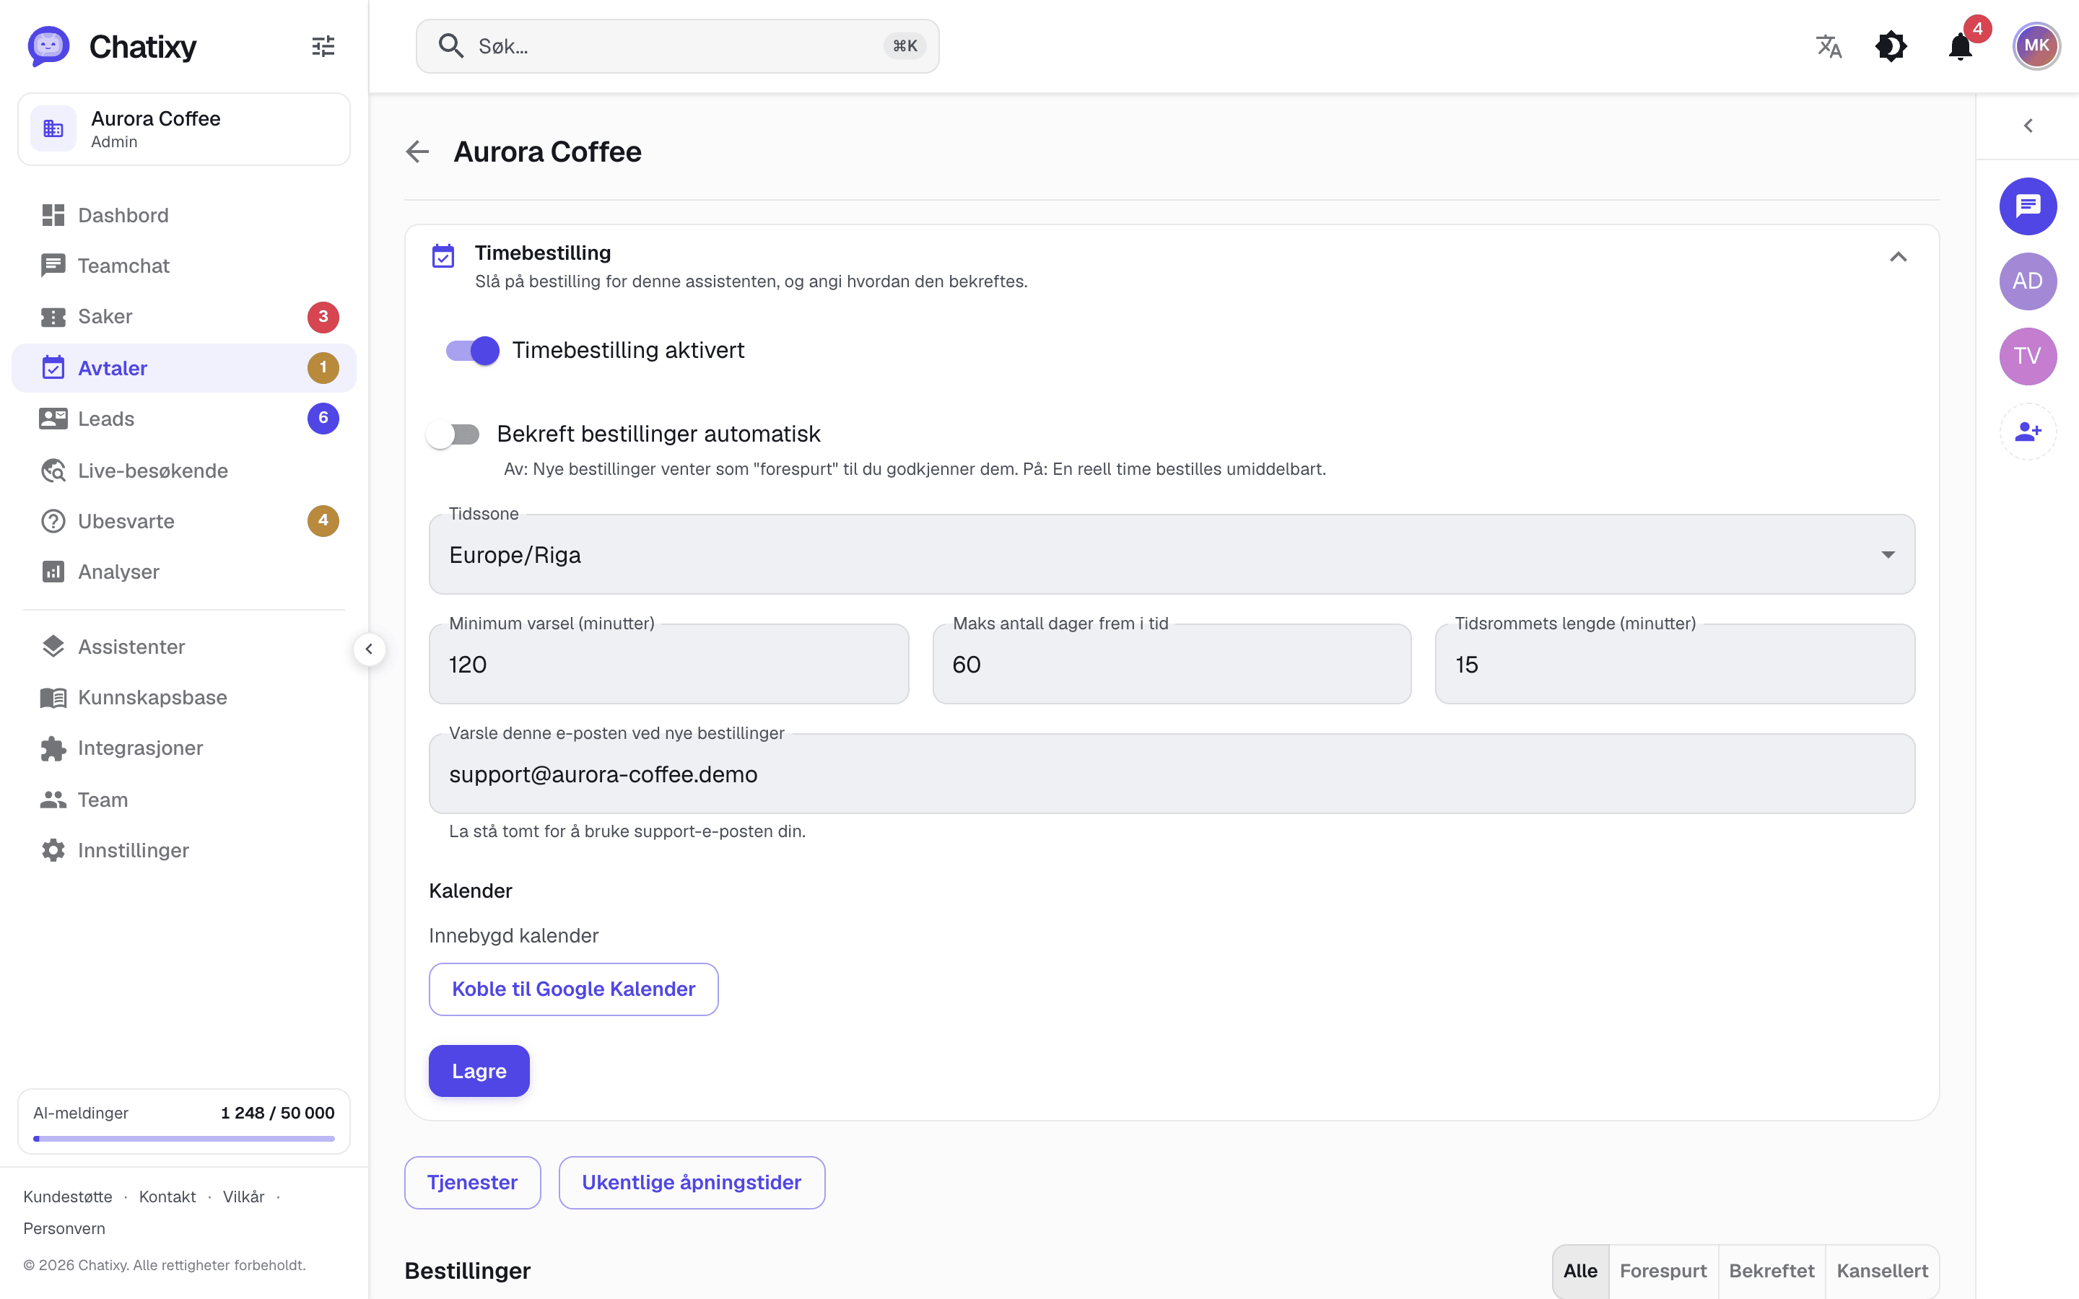This screenshot has width=2079, height=1299.
Task: Disable the Timebestilling aktivert switch
Action: click(x=471, y=351)
